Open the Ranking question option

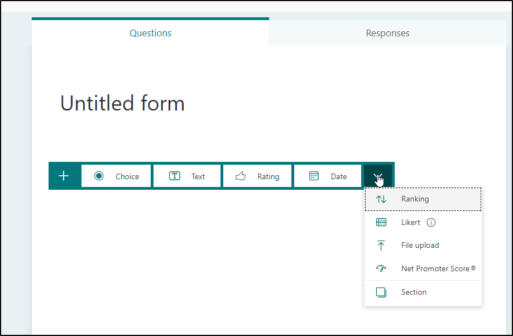tap(415, 199)
